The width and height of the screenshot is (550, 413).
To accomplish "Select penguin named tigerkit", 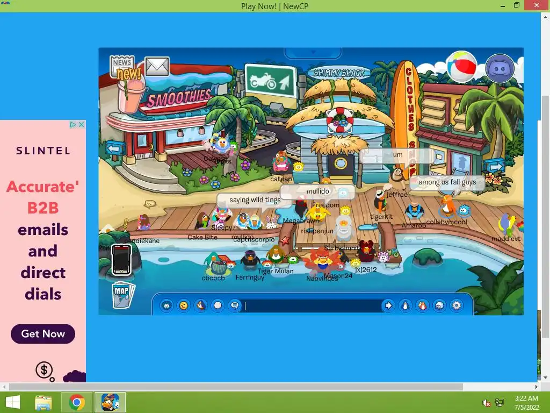I will [x=380, y=202].
